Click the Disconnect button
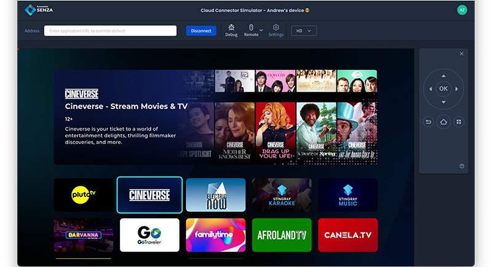Image resolution: width=492 pixels, height=267 pixels. [x=201, y=31]
